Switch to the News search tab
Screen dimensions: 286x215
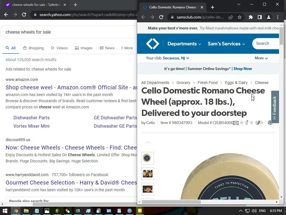click(x=107, y=48)
